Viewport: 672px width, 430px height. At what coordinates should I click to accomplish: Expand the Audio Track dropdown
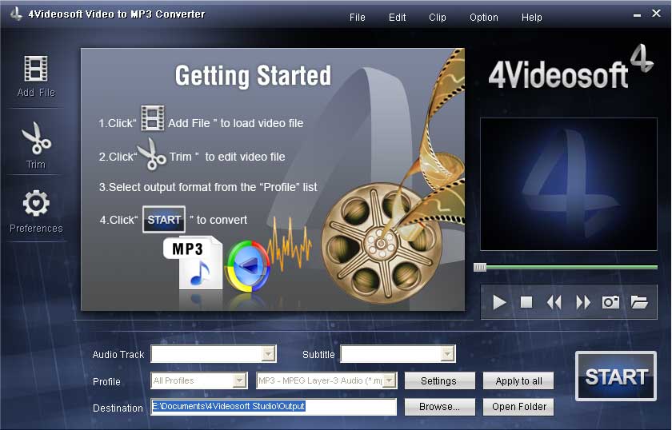[x=268, y=354]
